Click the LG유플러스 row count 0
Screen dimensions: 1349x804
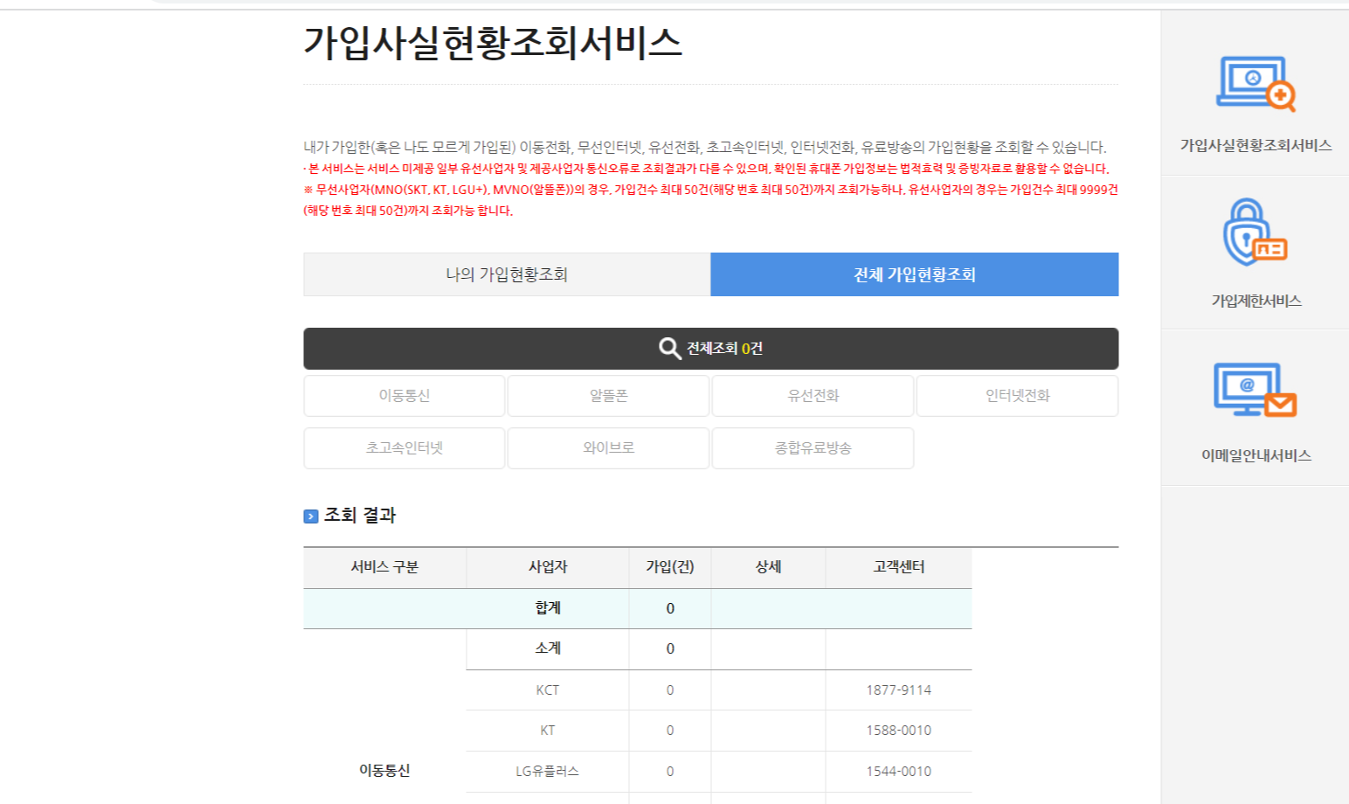click(670, 772)
